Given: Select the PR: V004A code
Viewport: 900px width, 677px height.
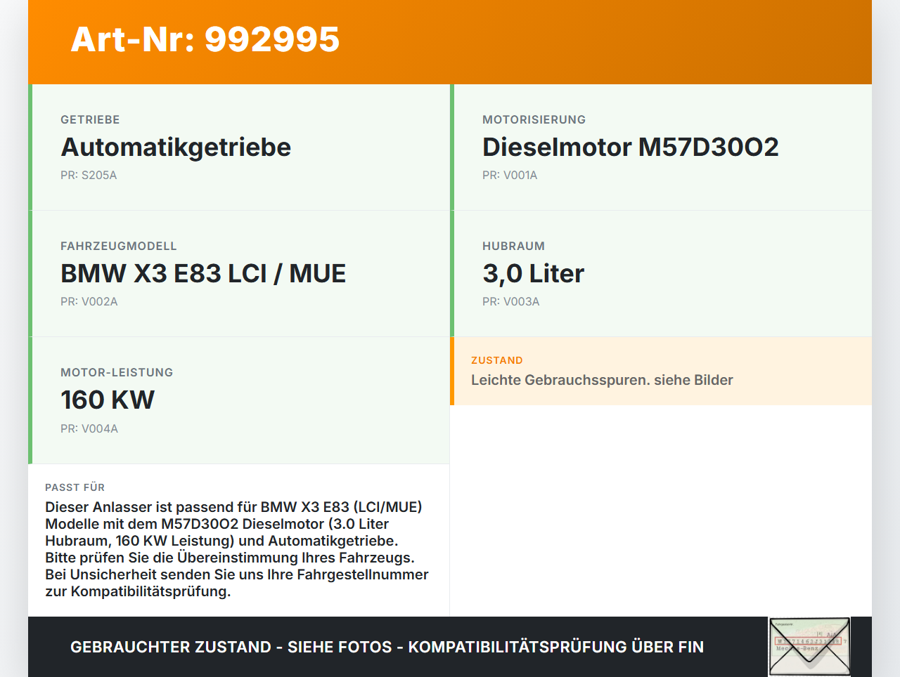Looking at the screenshot, I should coord(89,428).
